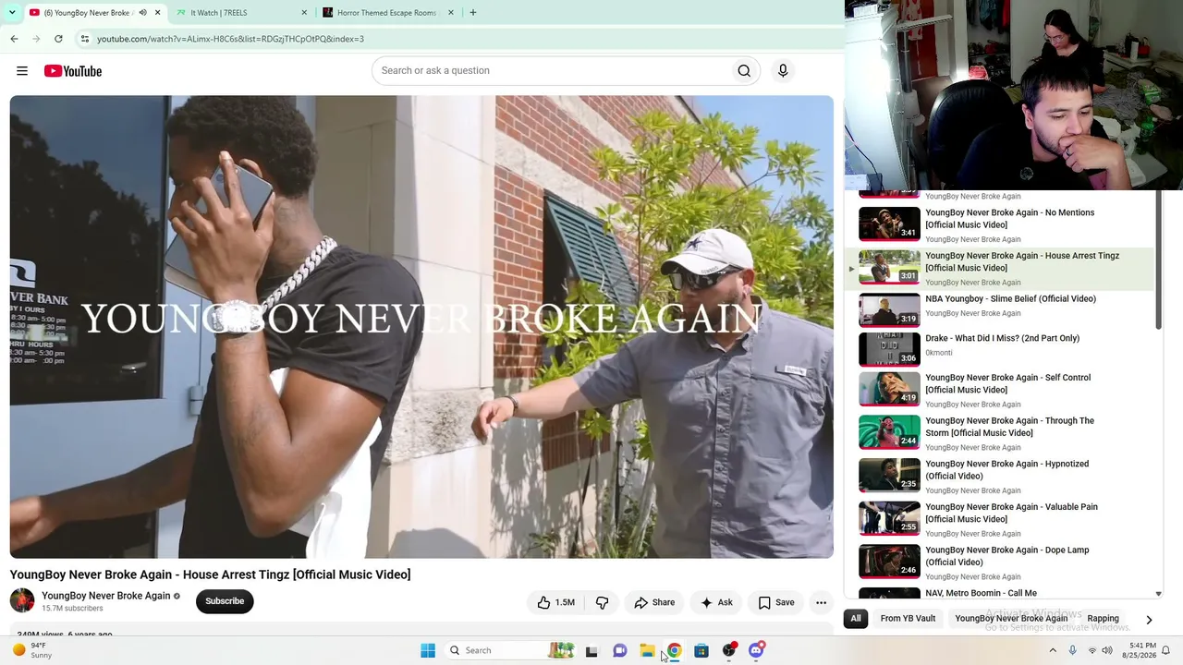The image size is (1183, 665).
Task: Open the YouTube guide hamburger menu
Action: [22, 71]
